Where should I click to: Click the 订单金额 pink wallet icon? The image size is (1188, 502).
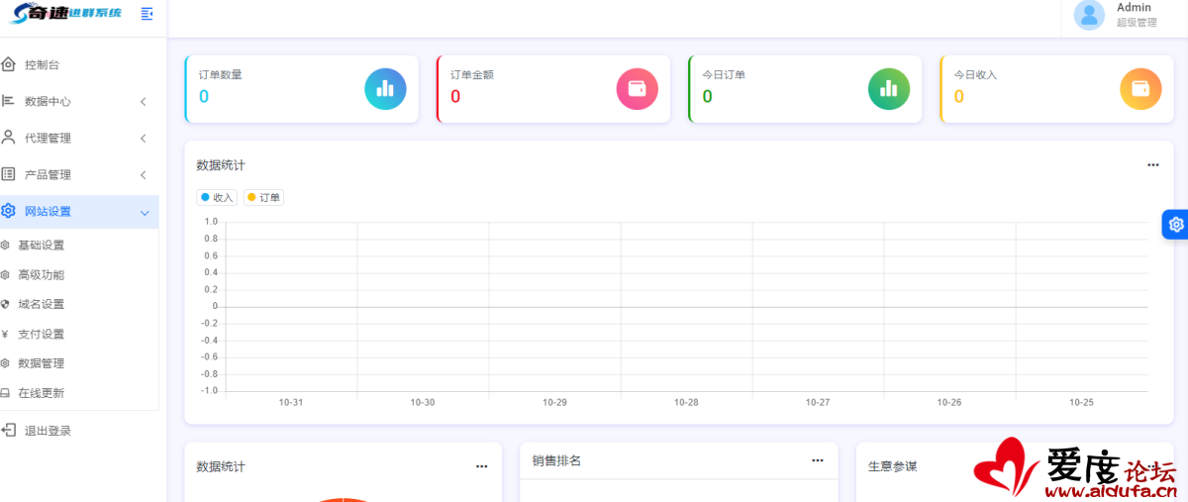tap(638, 89)
